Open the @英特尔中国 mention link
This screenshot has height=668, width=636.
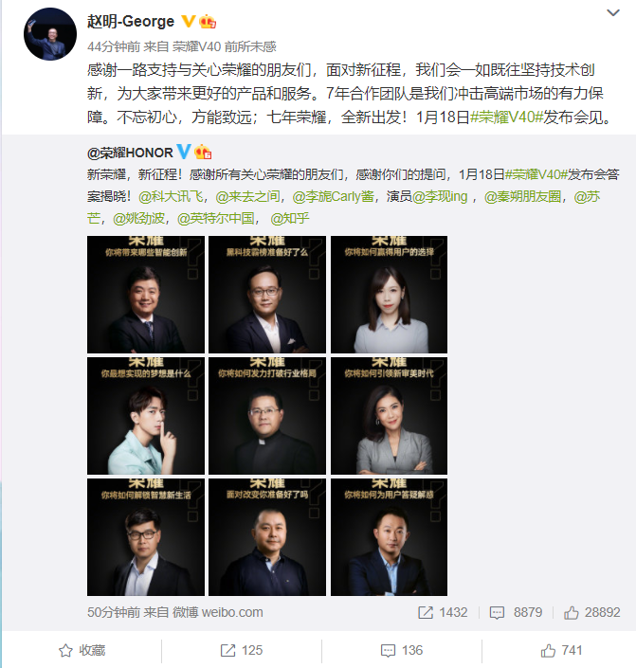(x=216, y=219)
